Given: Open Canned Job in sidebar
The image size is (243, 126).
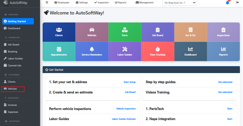Looking at the screenshot, I should click(x=14, y=66).
